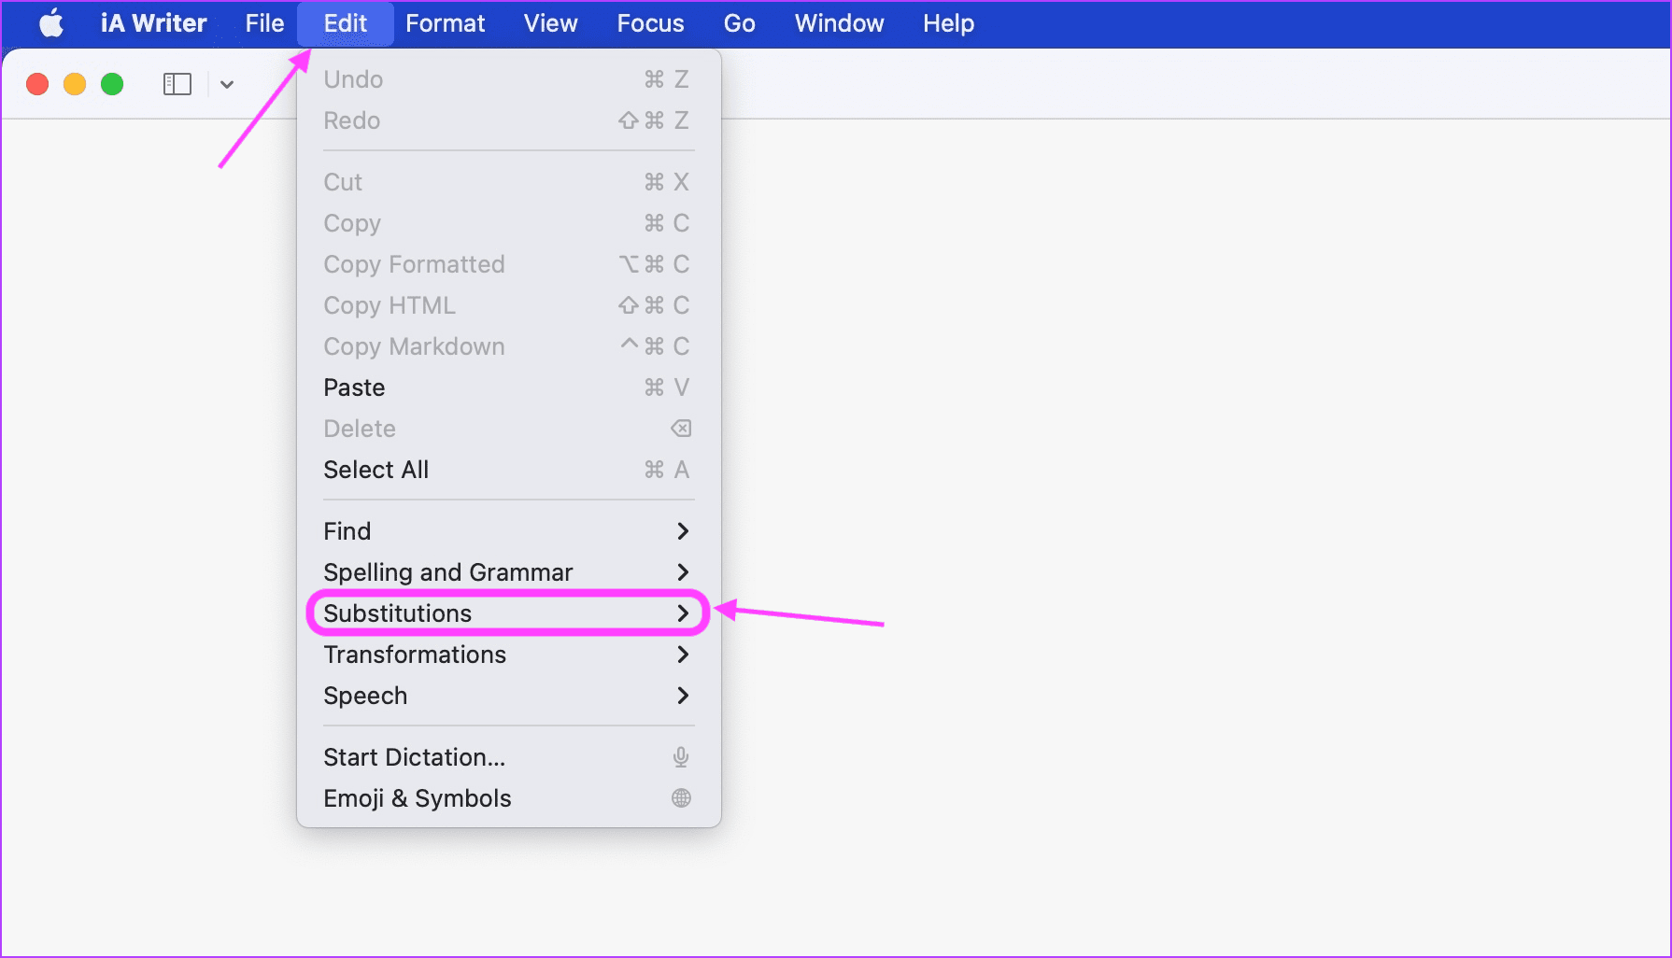Click the Delete menu entry
This screenshot has width=1672, height=958.
tap(509, 429)
